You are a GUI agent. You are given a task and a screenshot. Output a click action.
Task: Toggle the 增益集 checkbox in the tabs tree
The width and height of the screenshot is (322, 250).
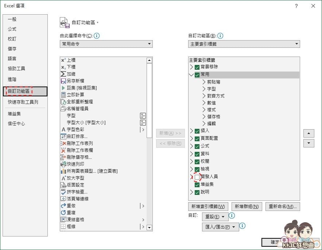click(197, 185)
